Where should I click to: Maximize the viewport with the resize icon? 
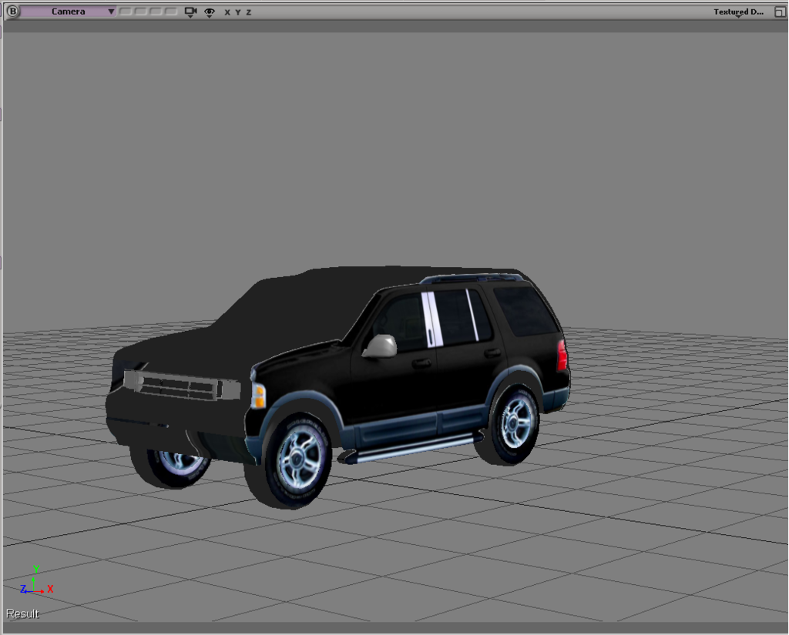(x=780, y=12)
